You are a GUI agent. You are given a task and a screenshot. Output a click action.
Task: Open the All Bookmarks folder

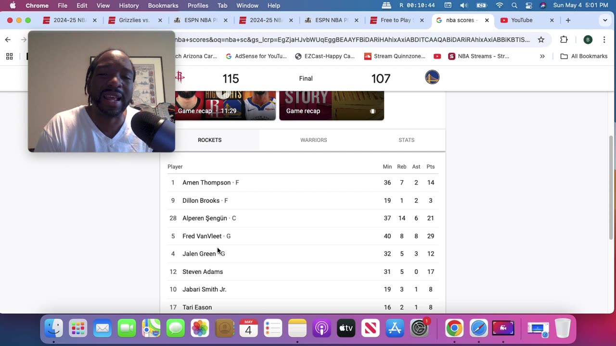[x=584, y=56]
